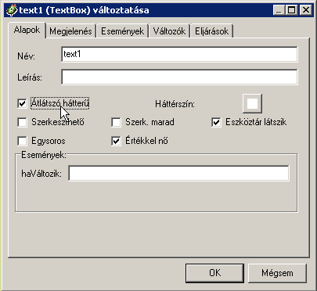Image resolution: width=317 pixels, height=291 pixels.
Task: Disable the Értékkel nő checkbox
Action: pos(116,141)
